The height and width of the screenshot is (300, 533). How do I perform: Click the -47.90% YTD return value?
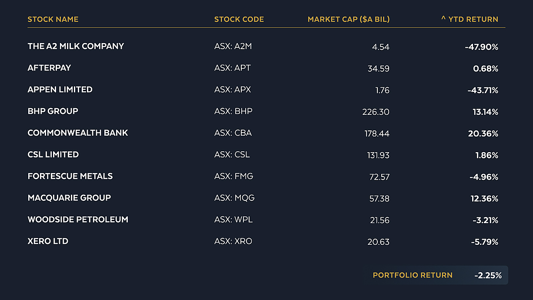[x=481, y=47]
